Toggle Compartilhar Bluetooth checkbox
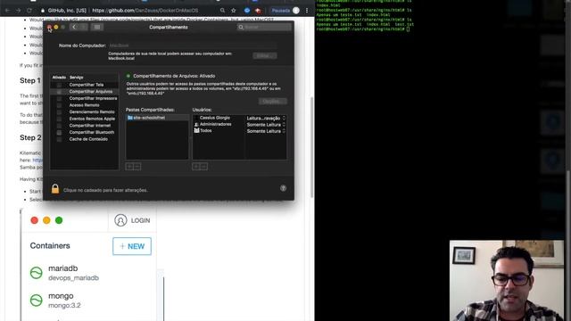The image size is (571, 321). point(59,133)
